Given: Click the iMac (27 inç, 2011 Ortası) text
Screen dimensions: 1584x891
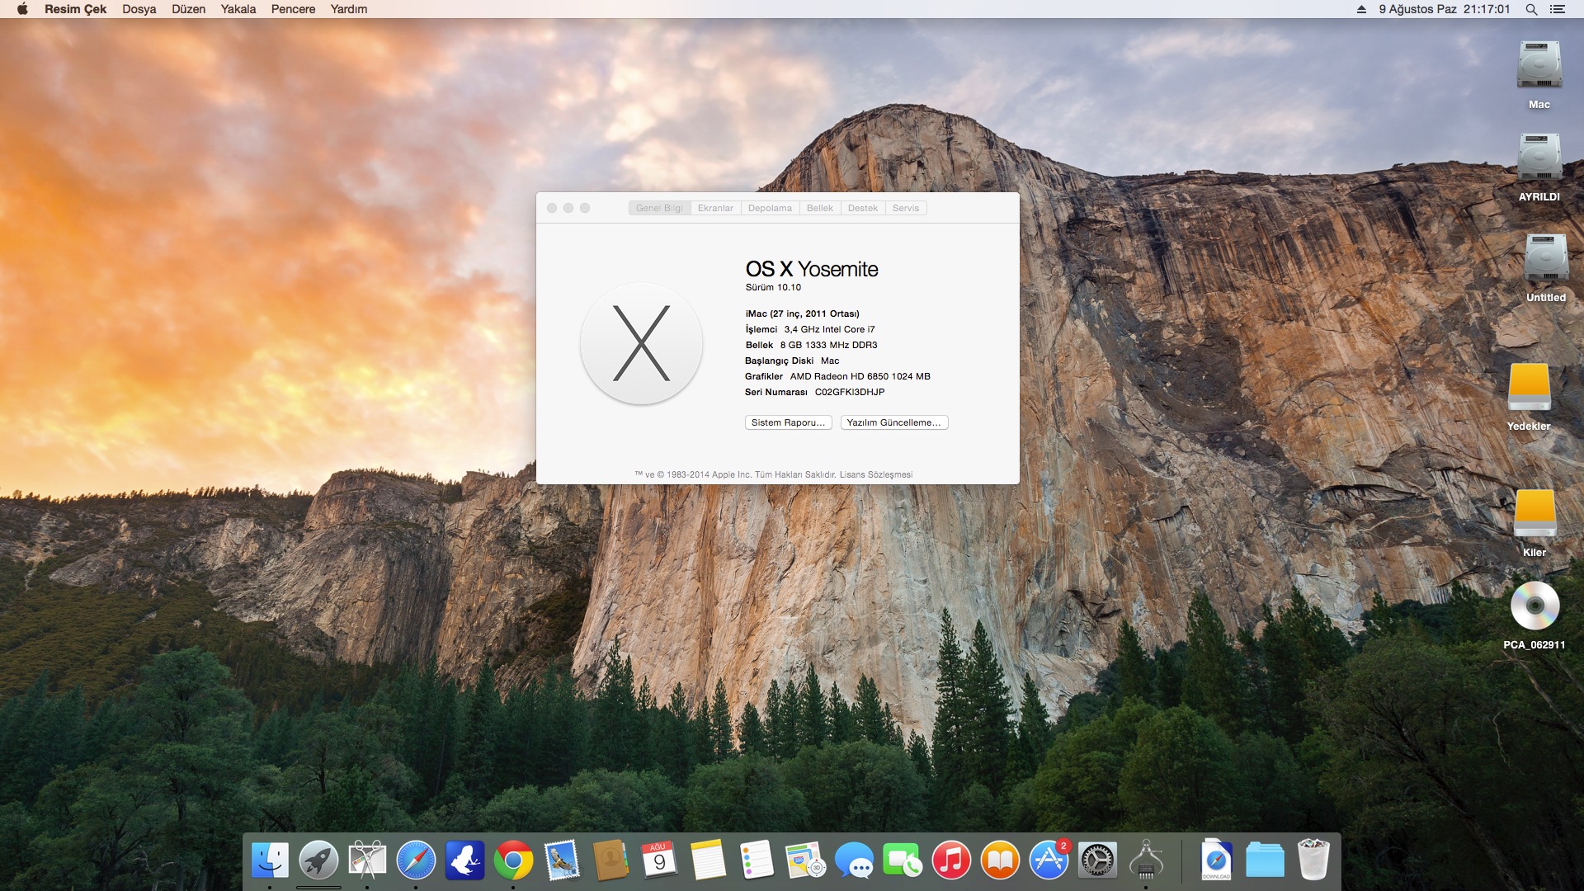Looking at the screenshot, I should 802,314.
